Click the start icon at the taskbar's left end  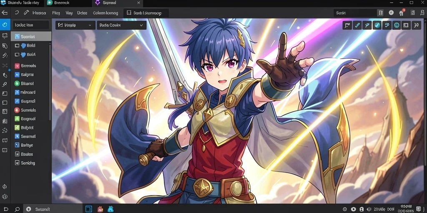point(5,209)
